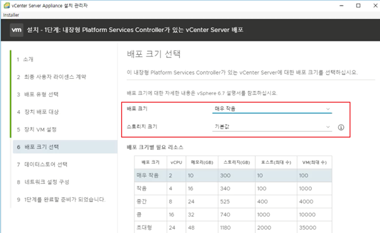Viewport: 380px width, 233px height.
Task: Click storage value 340 in table
Action: [x=225, y=188]
